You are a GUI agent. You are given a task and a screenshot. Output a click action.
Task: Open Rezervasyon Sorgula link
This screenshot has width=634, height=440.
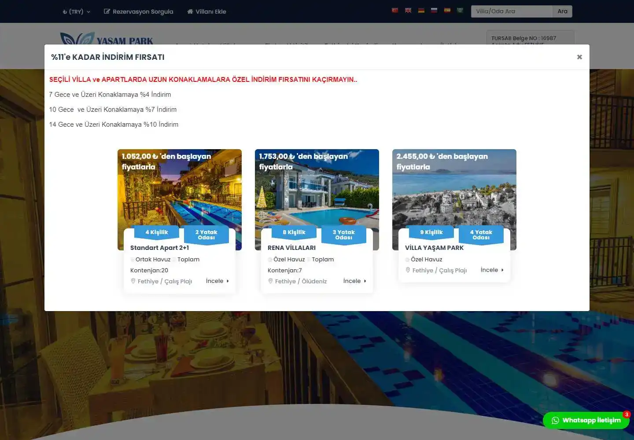[x=138, y=11]
